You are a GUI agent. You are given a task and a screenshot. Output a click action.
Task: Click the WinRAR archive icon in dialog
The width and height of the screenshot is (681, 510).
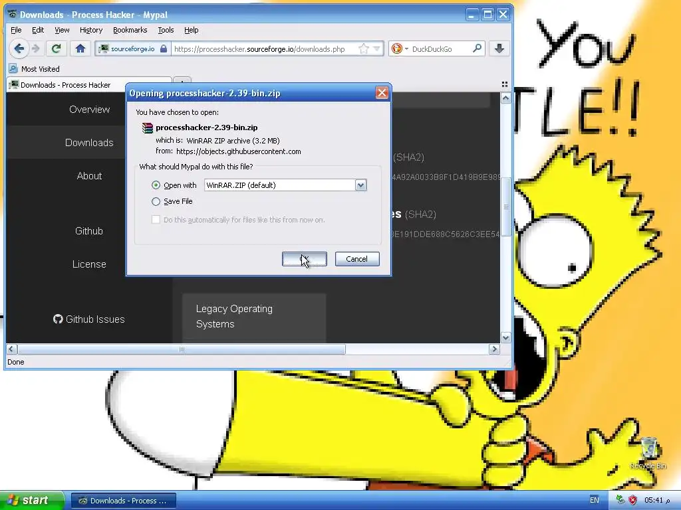pos(148,127)
